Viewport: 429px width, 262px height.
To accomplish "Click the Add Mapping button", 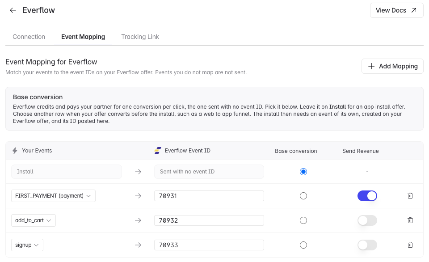I will (x=392, y=66).
